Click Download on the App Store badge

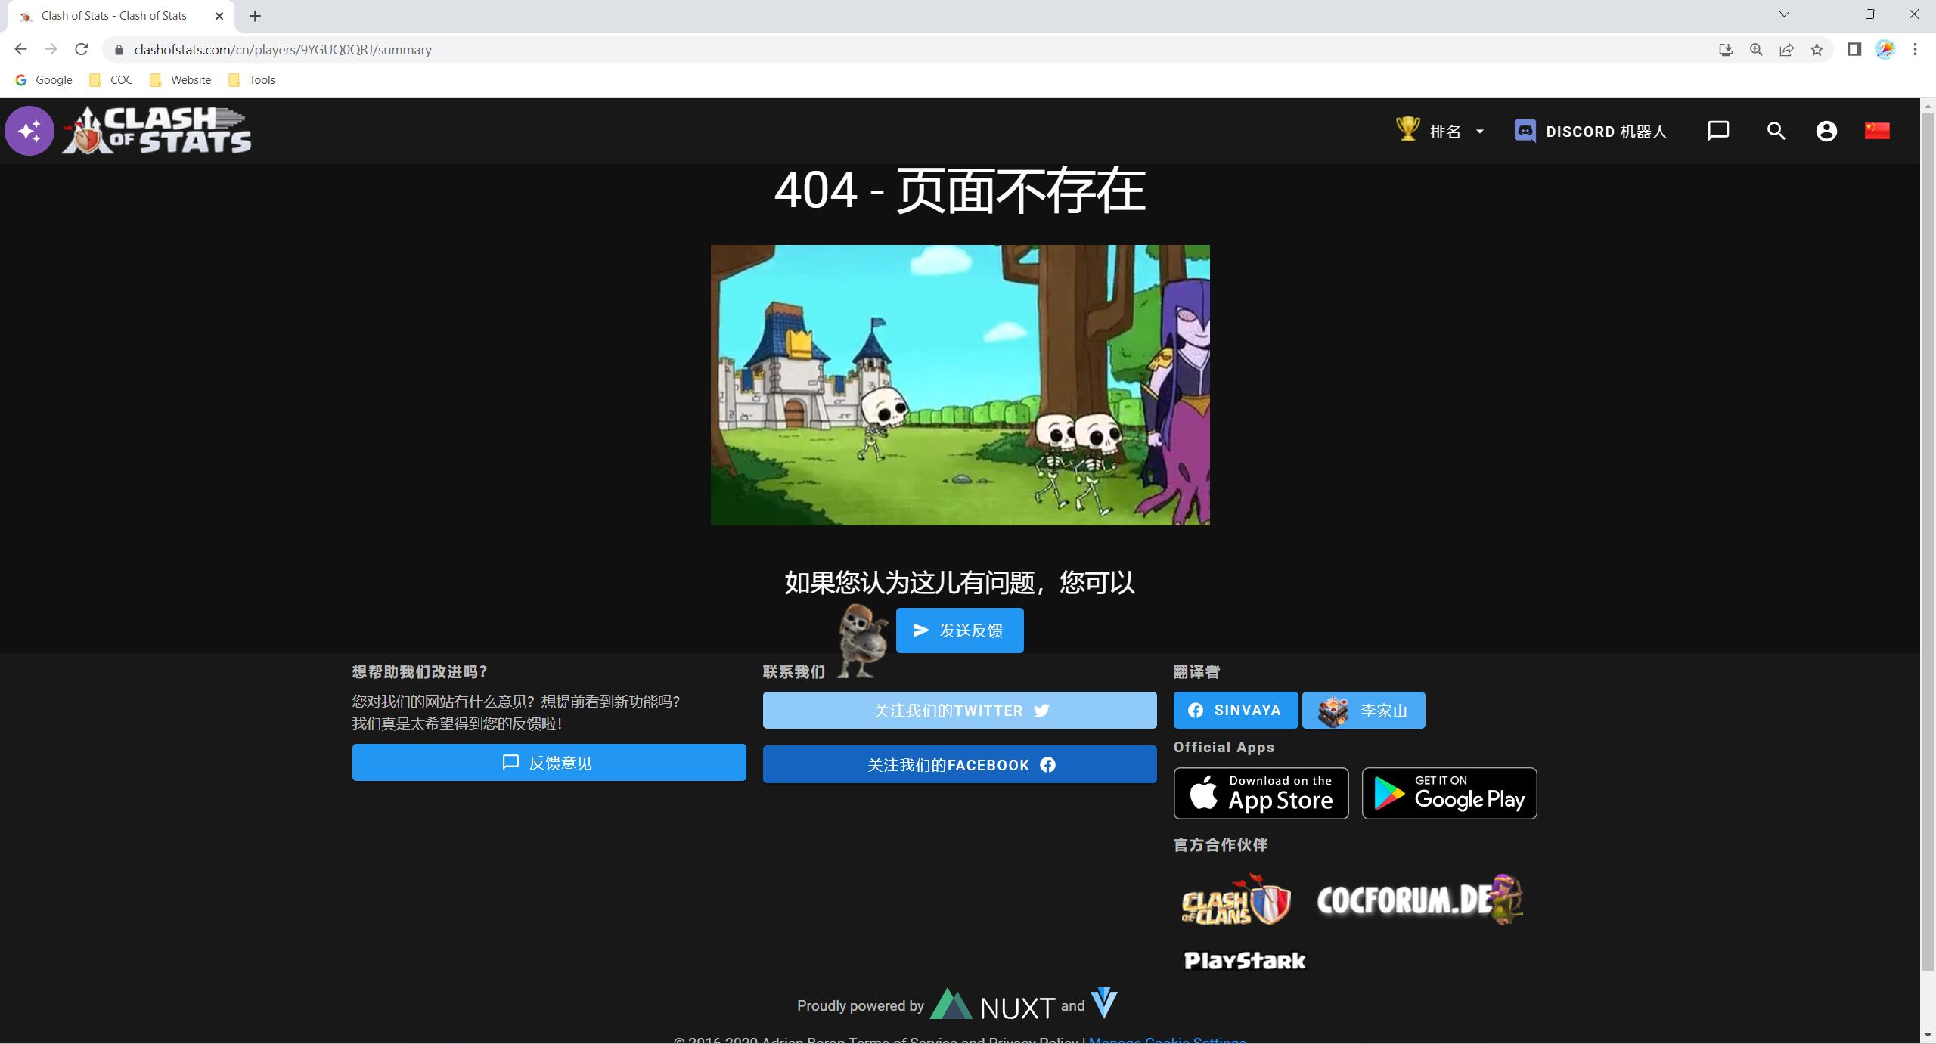(x=1261, y=793)
